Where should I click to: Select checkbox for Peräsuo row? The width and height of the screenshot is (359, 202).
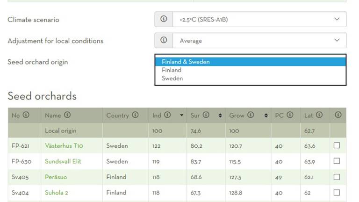(x=337, y=177)
